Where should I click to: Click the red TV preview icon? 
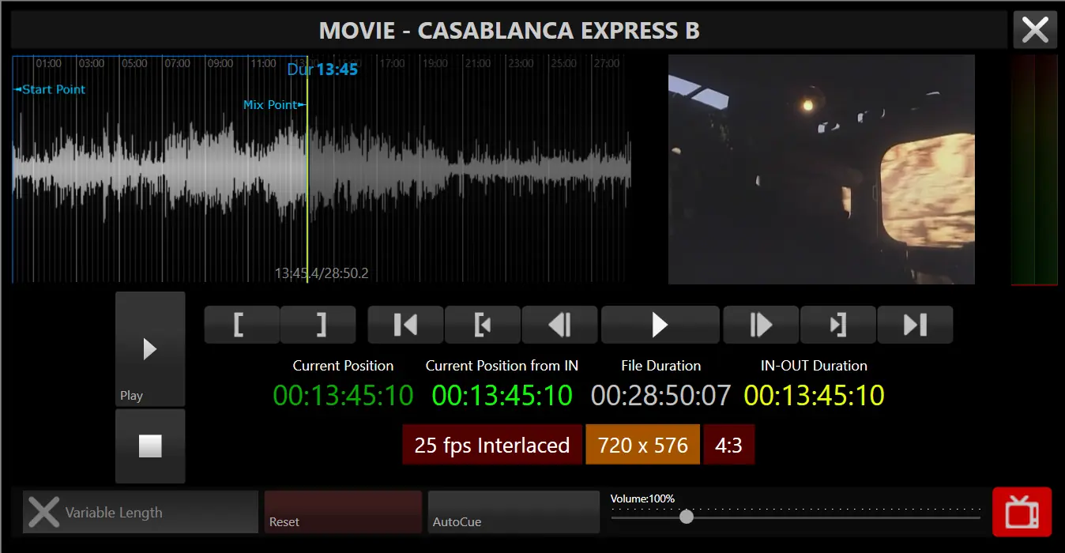coord(1022,511)
